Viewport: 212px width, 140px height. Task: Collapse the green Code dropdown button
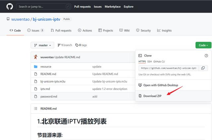203,45
